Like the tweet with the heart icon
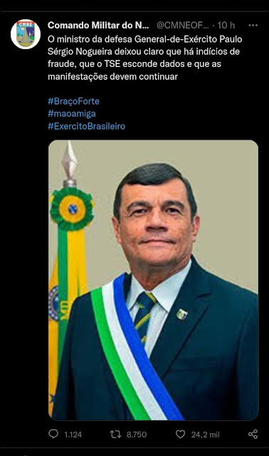Viewport: 269px width, 456px height. [x=180, y=434]
